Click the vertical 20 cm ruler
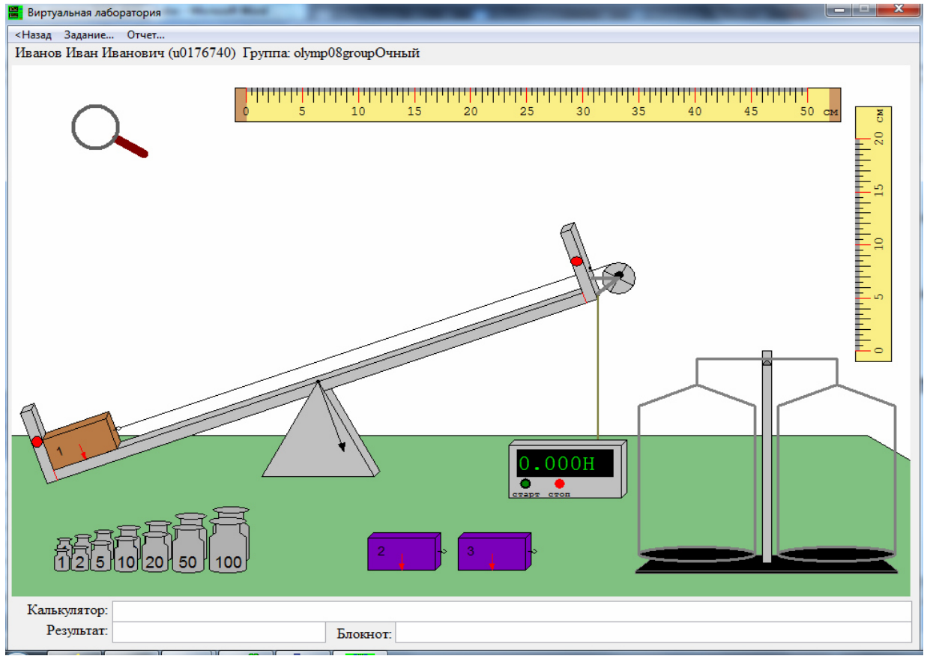The height and width of the screenshot is (659, 927). point(874,234)
